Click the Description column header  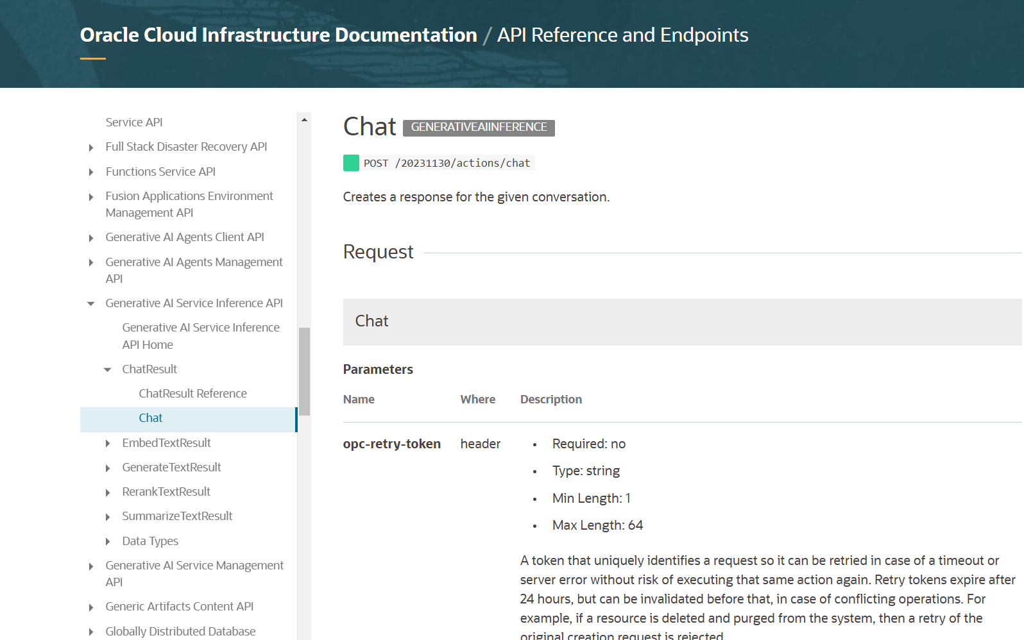(x=551, y=400)
